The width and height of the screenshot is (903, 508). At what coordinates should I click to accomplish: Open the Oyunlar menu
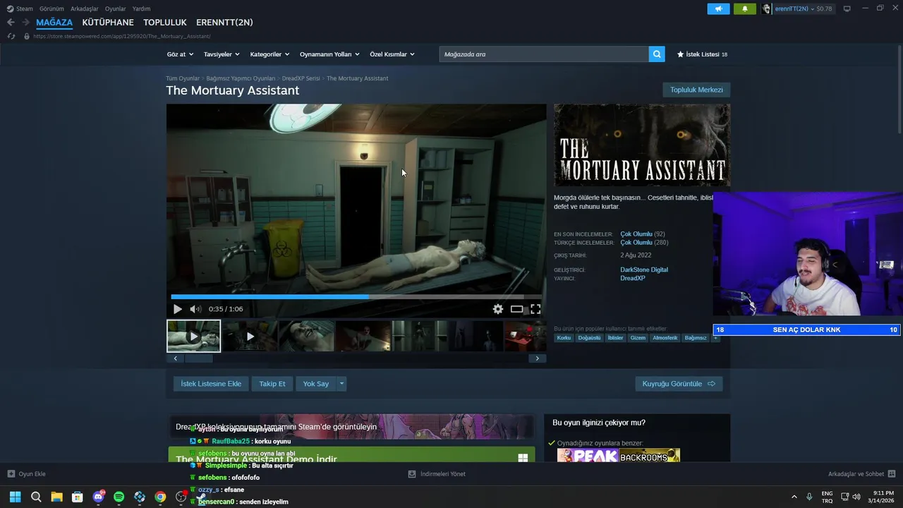coord(116,8)
